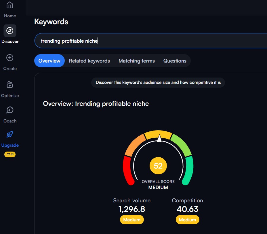Click Medium badge under Competition

187,220
